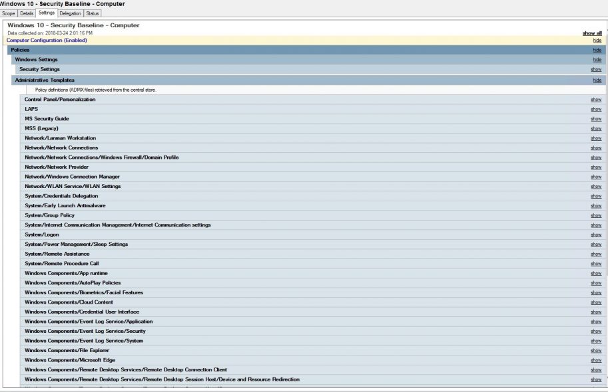Show System/Group Policy settings
608x392 pixels.
click(596, 215)
